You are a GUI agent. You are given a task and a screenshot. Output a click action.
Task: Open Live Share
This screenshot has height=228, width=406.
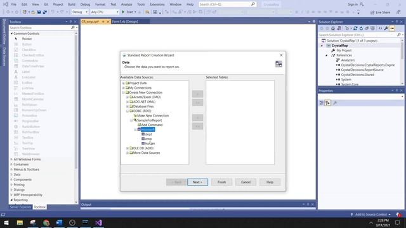coord(380,12)
